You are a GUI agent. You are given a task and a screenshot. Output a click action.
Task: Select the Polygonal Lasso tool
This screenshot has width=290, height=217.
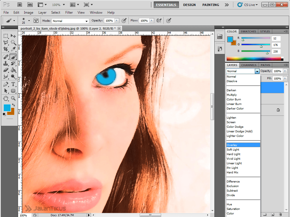pos(6,42)
